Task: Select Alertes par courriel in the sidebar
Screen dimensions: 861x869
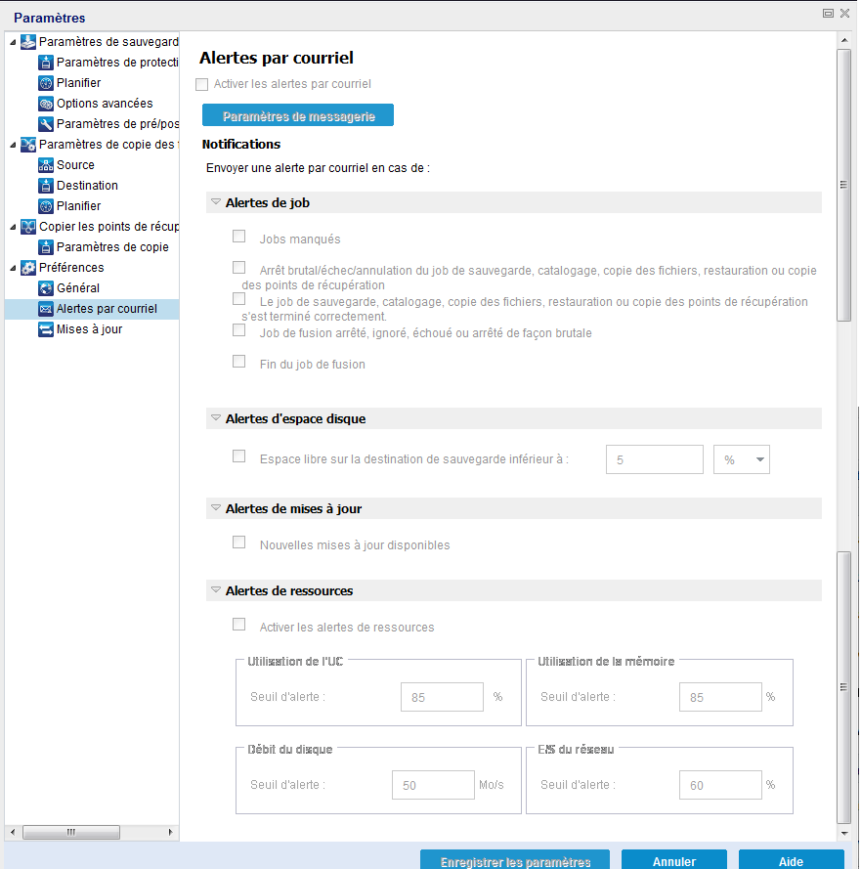Action: tap(106, 309)
